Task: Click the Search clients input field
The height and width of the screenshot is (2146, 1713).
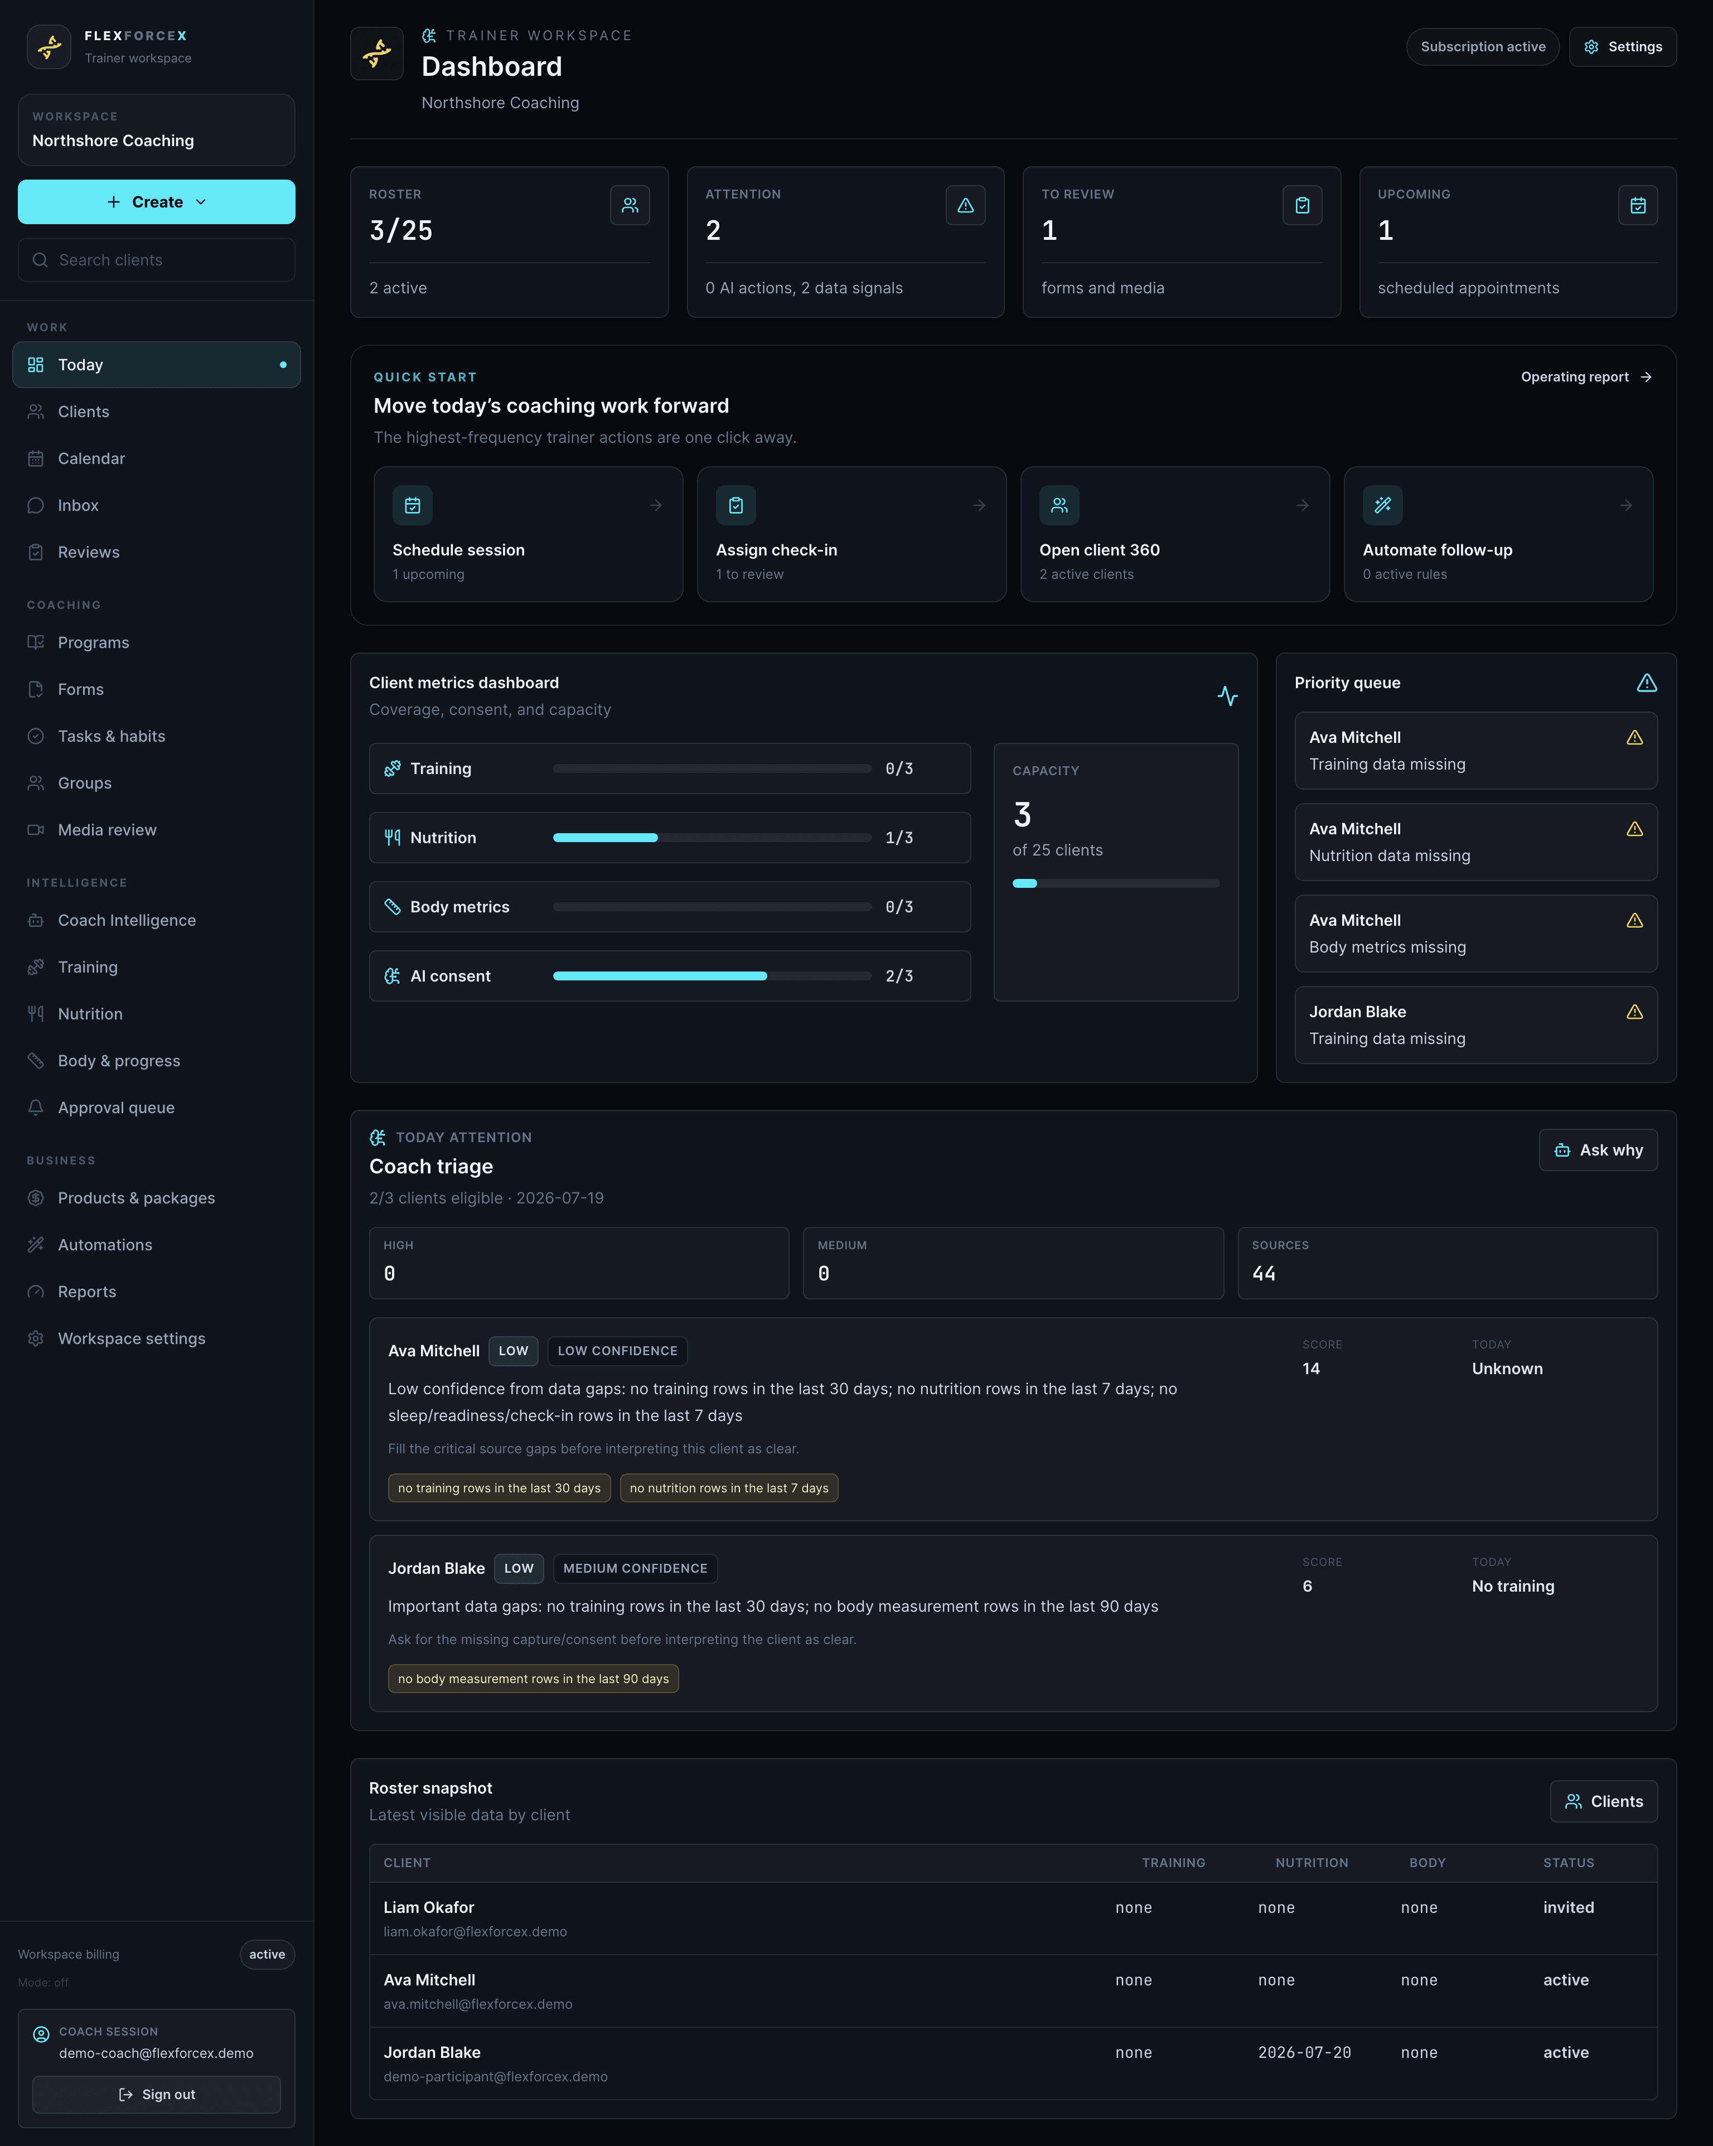Action: (156, 260)
